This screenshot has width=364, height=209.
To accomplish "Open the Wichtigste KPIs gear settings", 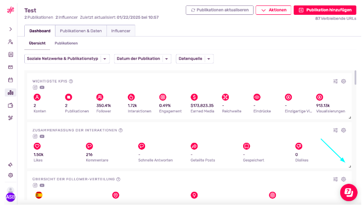I will [x=344, y=82].
